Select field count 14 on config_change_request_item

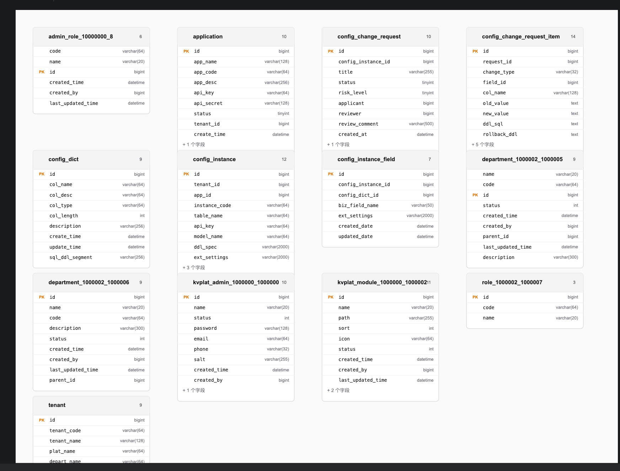tap(573, 37)
